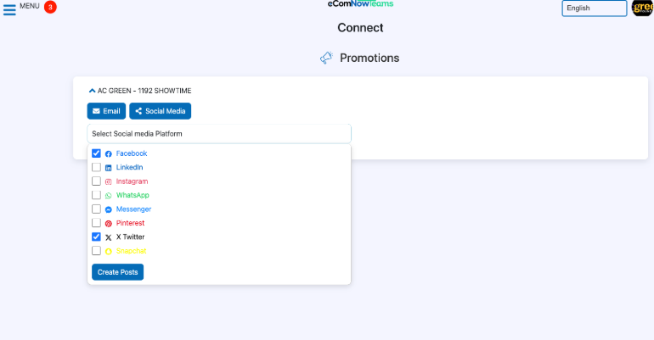This screenshot has width=654, height=340.
Task: Open the hamburger menu icon
Action: tap(9, 9)
